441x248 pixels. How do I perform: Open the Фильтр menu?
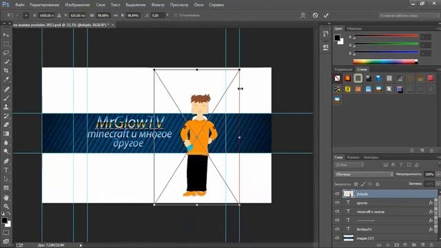[158, 5]
